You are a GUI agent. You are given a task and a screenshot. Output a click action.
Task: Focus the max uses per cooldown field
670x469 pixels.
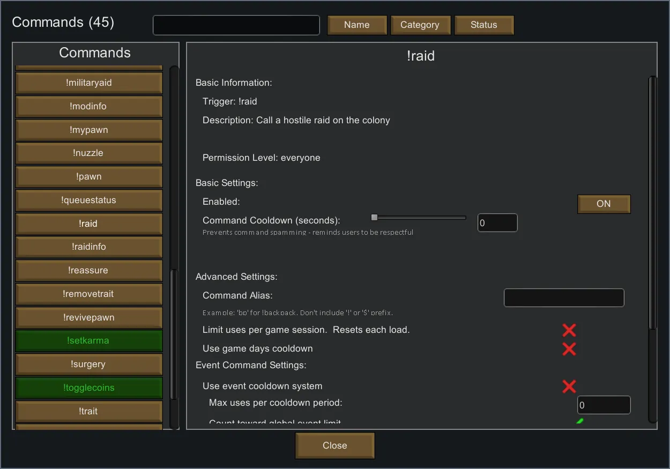click(x=604, y=405)
